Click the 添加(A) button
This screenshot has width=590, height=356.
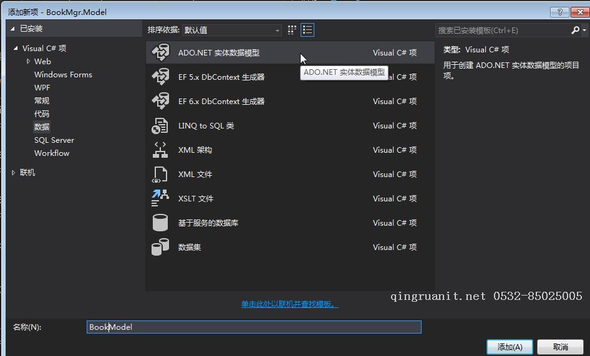coord(510,347)
